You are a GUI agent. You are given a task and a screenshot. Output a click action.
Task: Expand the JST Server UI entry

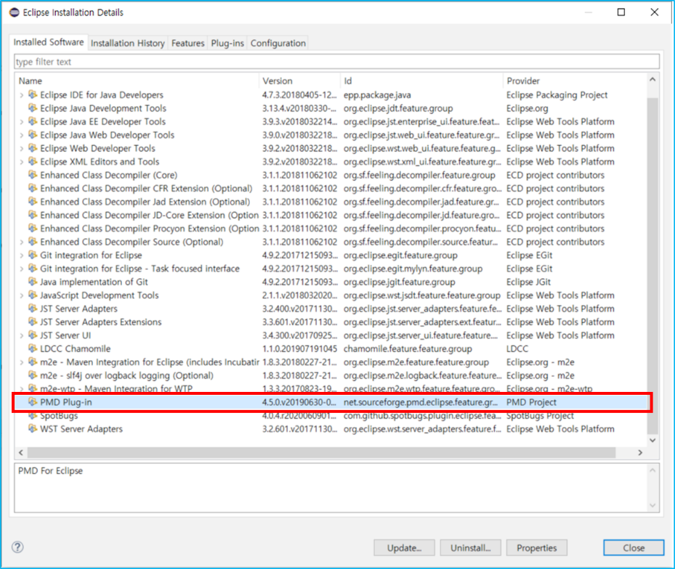(x=21, y=335)
